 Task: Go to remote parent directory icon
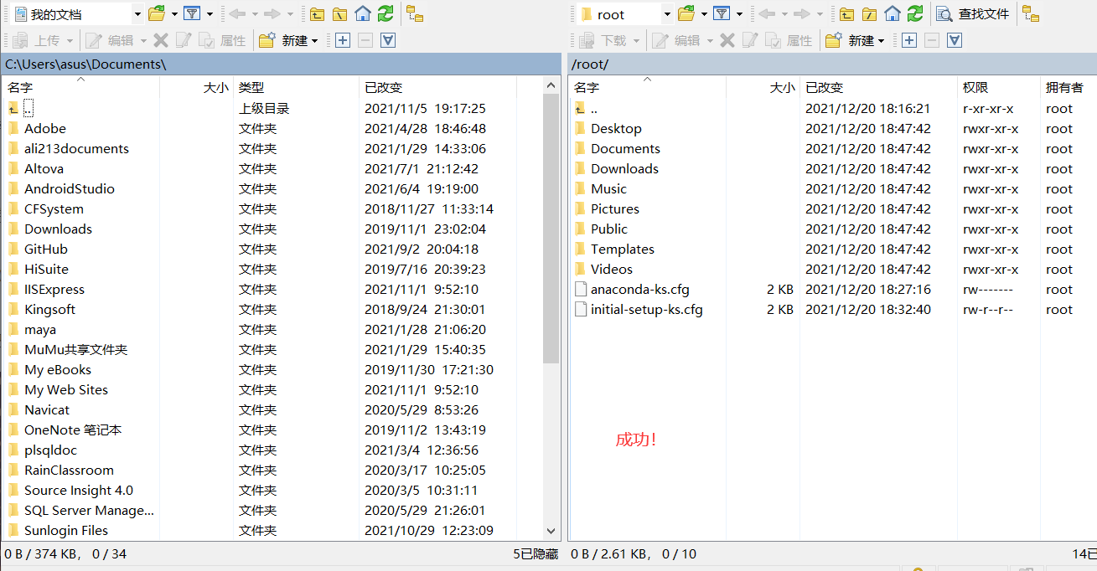pyautogui.click(x=847, y=13)
